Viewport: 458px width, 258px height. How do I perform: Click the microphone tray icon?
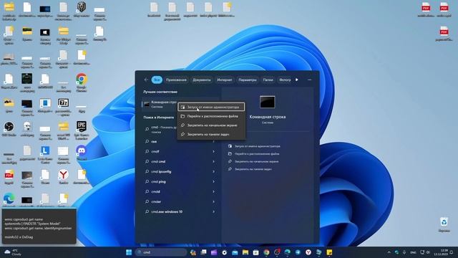point(404,252)
